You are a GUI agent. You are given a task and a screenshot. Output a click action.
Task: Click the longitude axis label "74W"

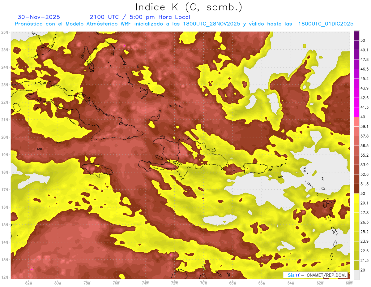click(x=145, y=283)
